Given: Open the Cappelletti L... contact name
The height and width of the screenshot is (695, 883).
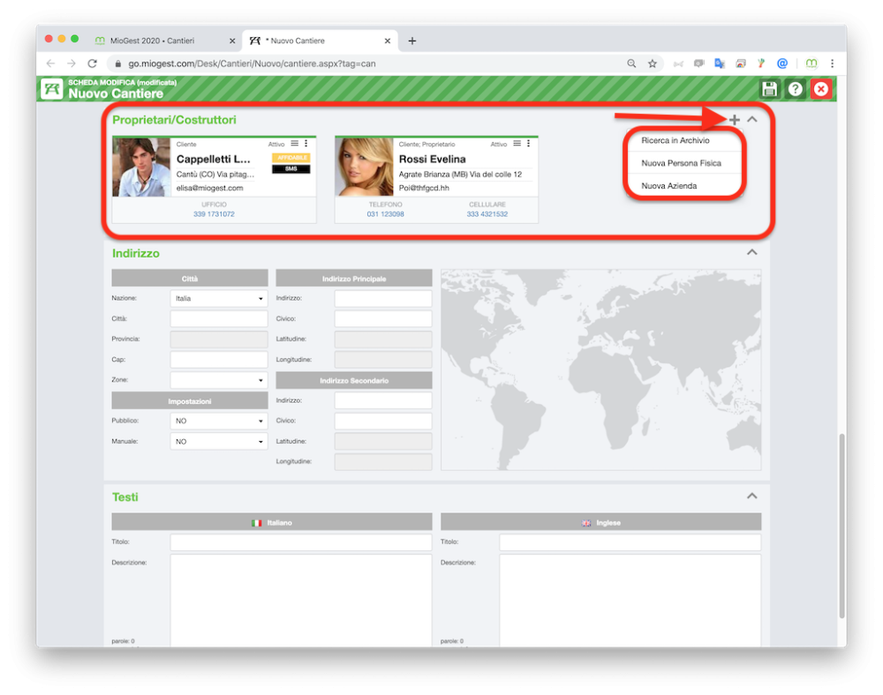Looking at the screenshot, I should (214, 159).
